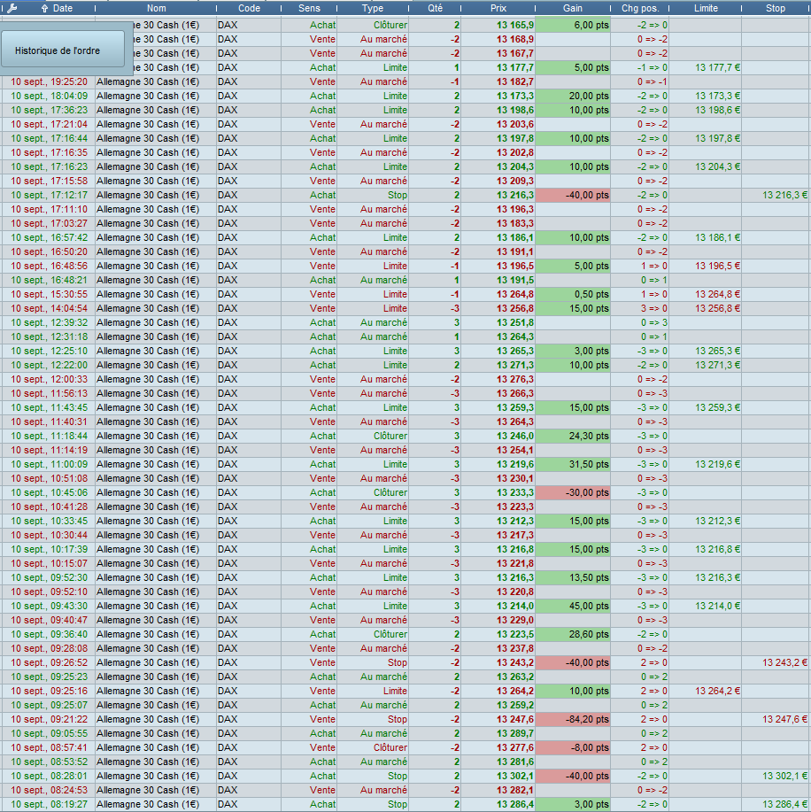Click limit value 13 212,3 €
Image resolution: width=811 pixels, height=812 pixels.
tap(717, 521)
